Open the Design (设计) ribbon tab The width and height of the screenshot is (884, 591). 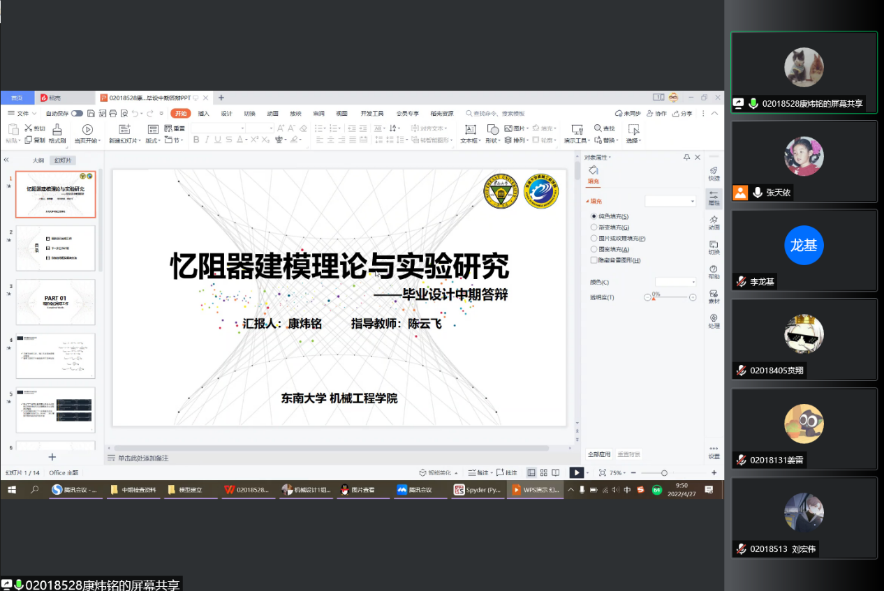pyautogui.click(x=226, y=114)
